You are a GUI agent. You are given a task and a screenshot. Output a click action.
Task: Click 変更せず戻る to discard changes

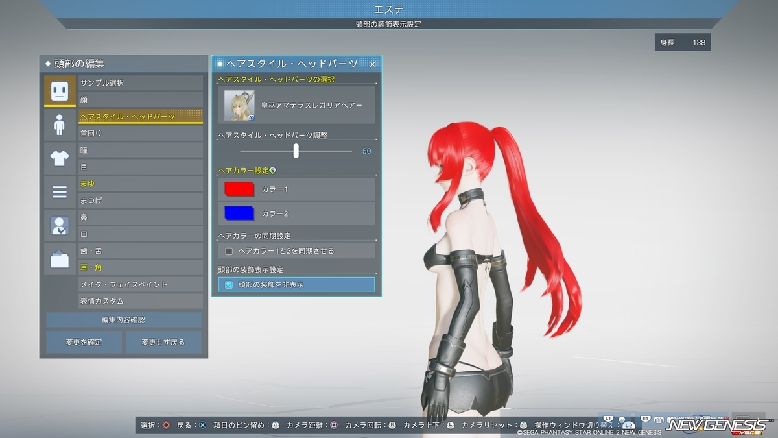[x=163, y=342]
